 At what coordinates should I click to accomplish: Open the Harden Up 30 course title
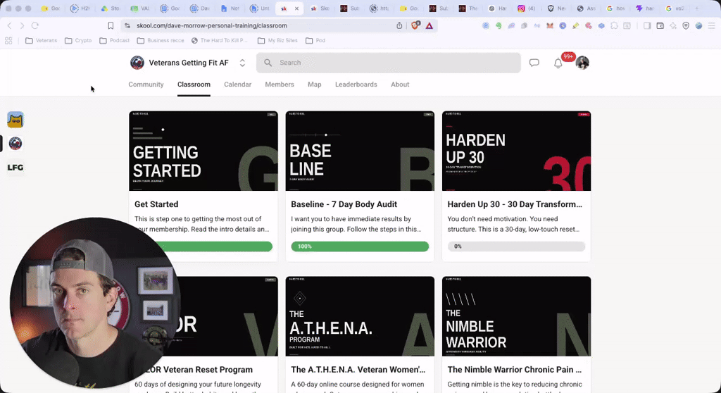(x=515, y=204)
